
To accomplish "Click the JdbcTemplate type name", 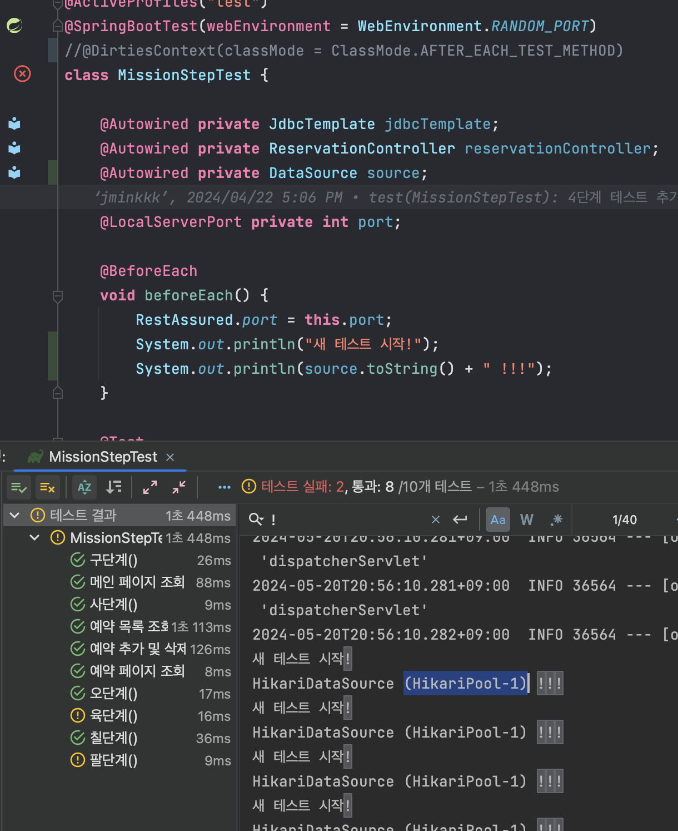I will 322,124.
